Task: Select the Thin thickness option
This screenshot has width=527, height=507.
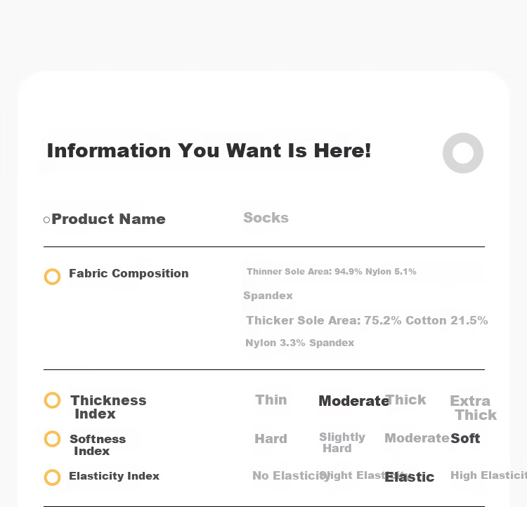Action: 271,400
